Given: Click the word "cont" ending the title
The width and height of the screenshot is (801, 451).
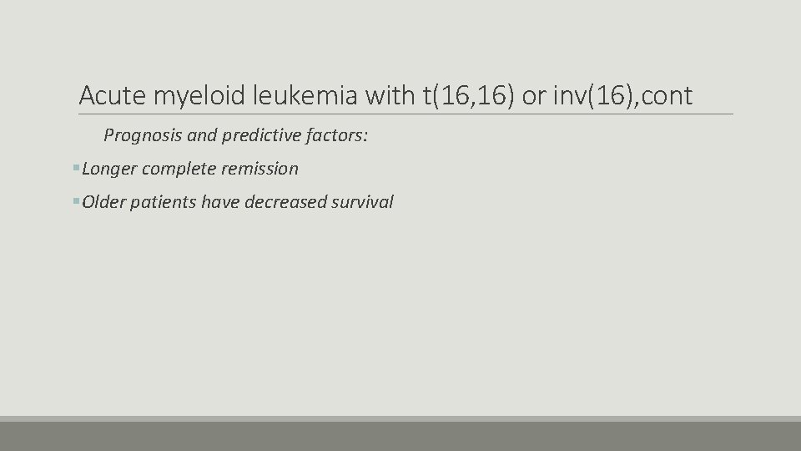Looking at the screenshot, I should [666, 95].
